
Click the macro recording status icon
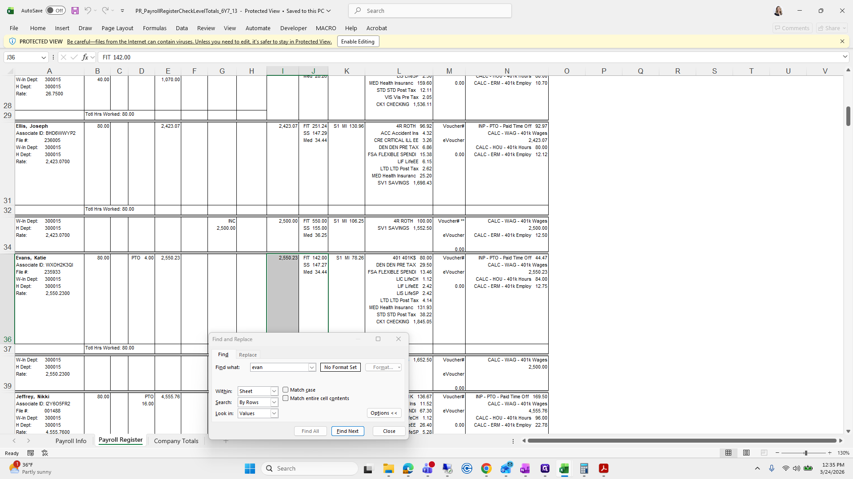pos(31,453)
